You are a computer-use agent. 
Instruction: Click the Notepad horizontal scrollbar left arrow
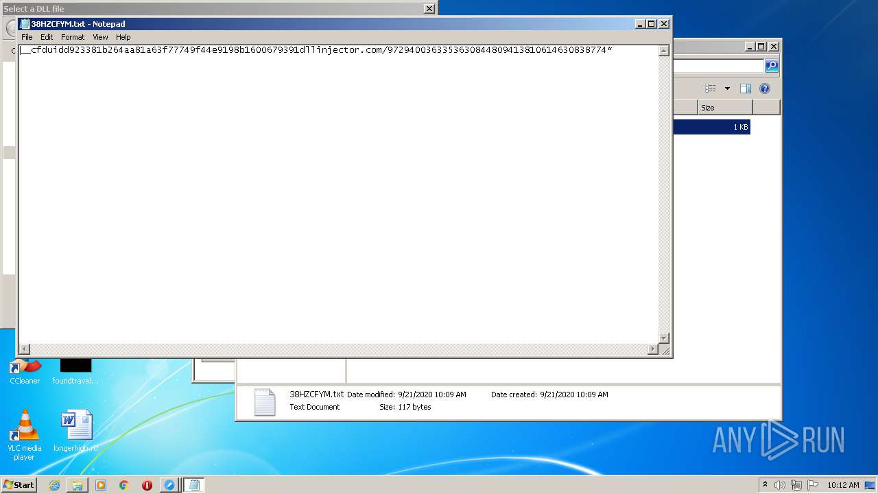pos(25,349)
